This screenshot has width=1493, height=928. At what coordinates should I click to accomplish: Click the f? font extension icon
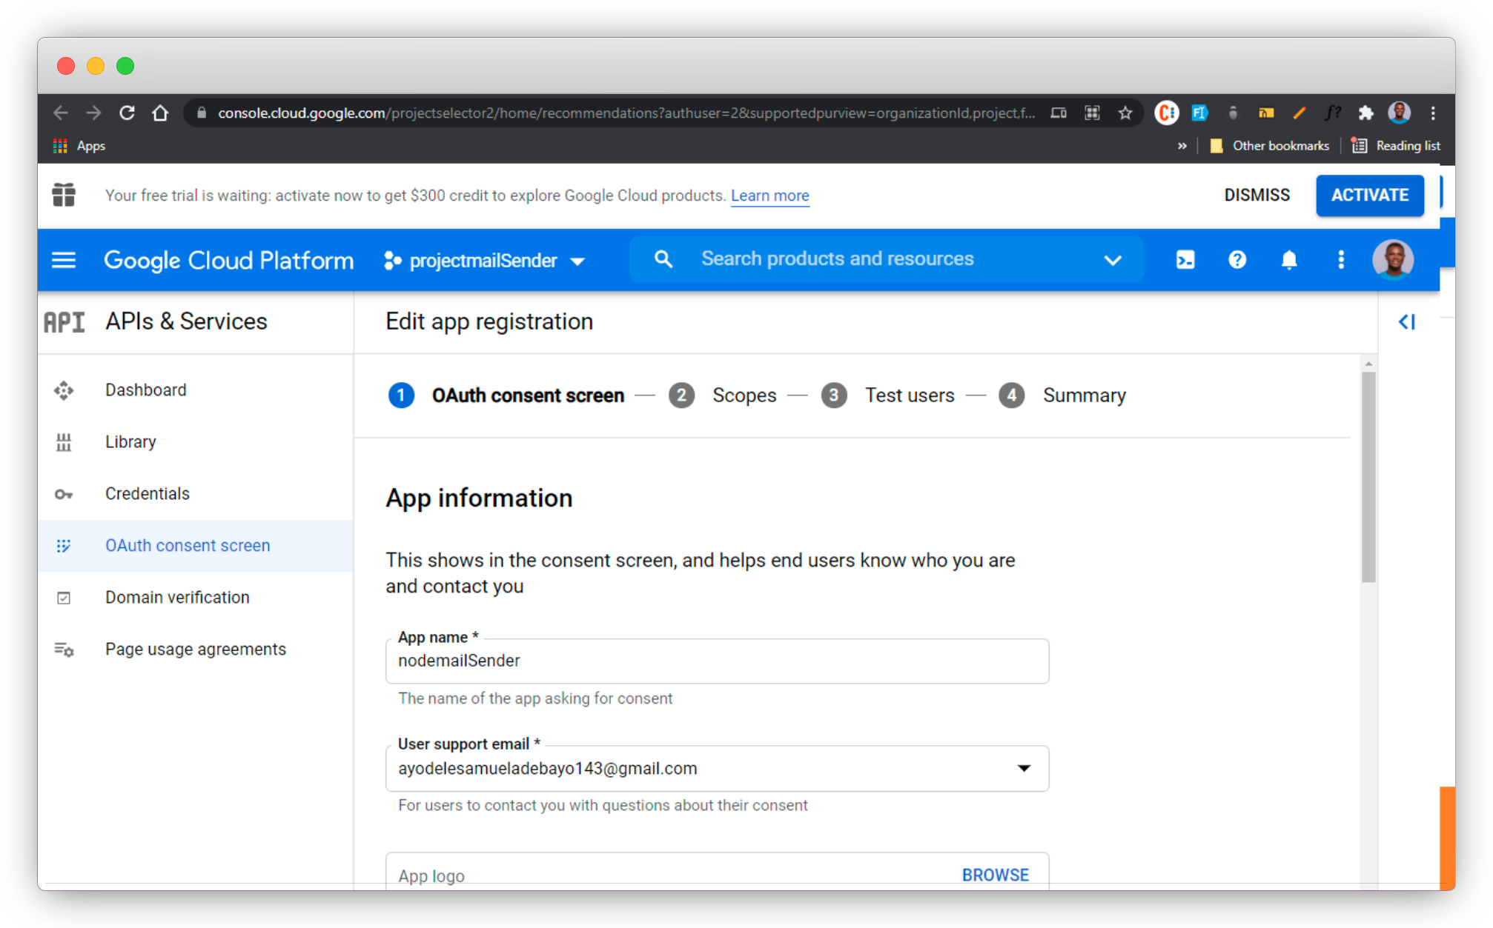tap(1333, 113)
